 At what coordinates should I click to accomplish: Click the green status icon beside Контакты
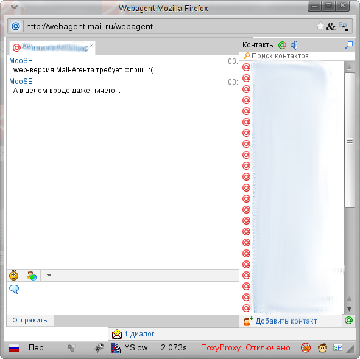click(x=282, y=45)
